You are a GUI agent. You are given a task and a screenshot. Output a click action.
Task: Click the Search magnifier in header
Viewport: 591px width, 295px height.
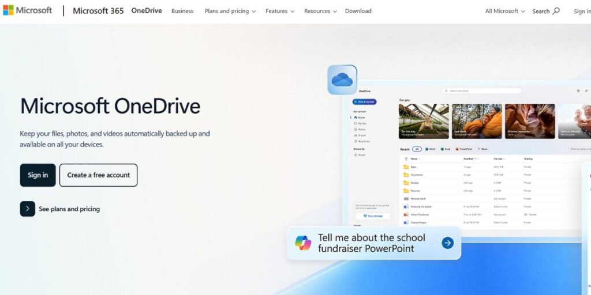pos(556,11)
